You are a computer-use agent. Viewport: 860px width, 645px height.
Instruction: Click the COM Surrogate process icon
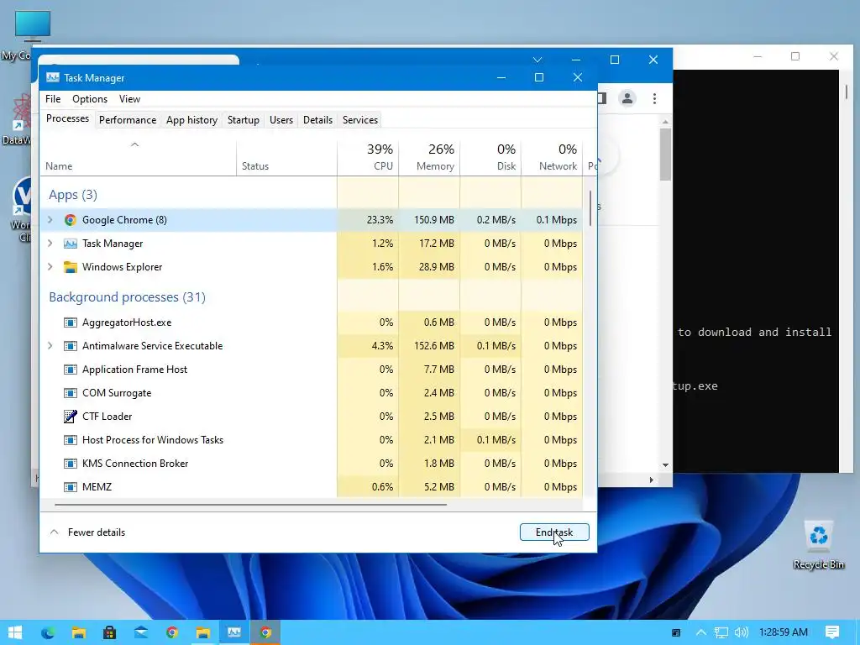pyautogui.click(x=71, y=393)
